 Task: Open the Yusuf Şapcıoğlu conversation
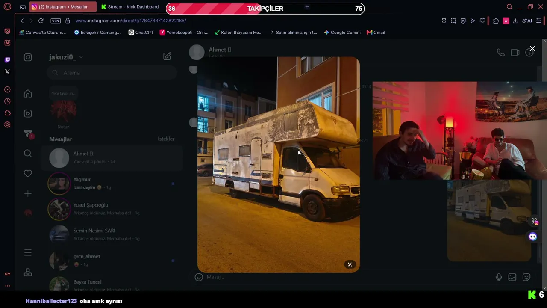[x=112, y=209]
